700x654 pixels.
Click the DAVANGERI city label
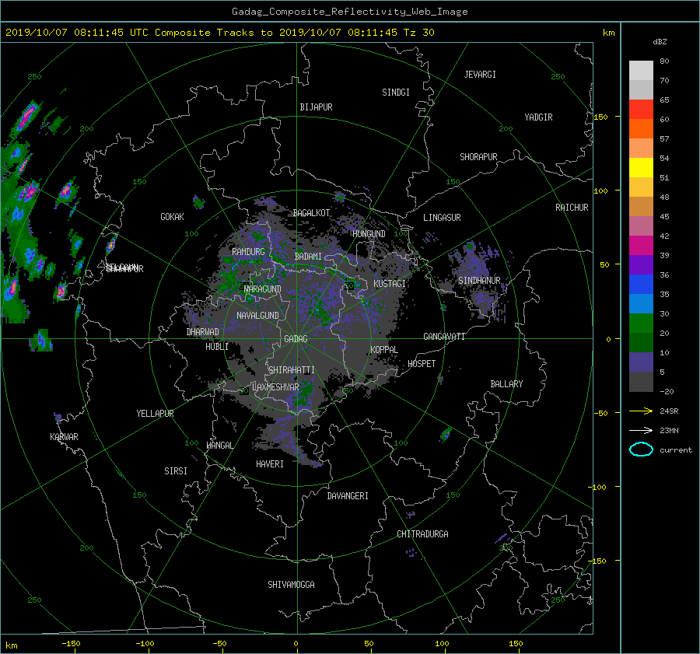(x=348, y=496)
